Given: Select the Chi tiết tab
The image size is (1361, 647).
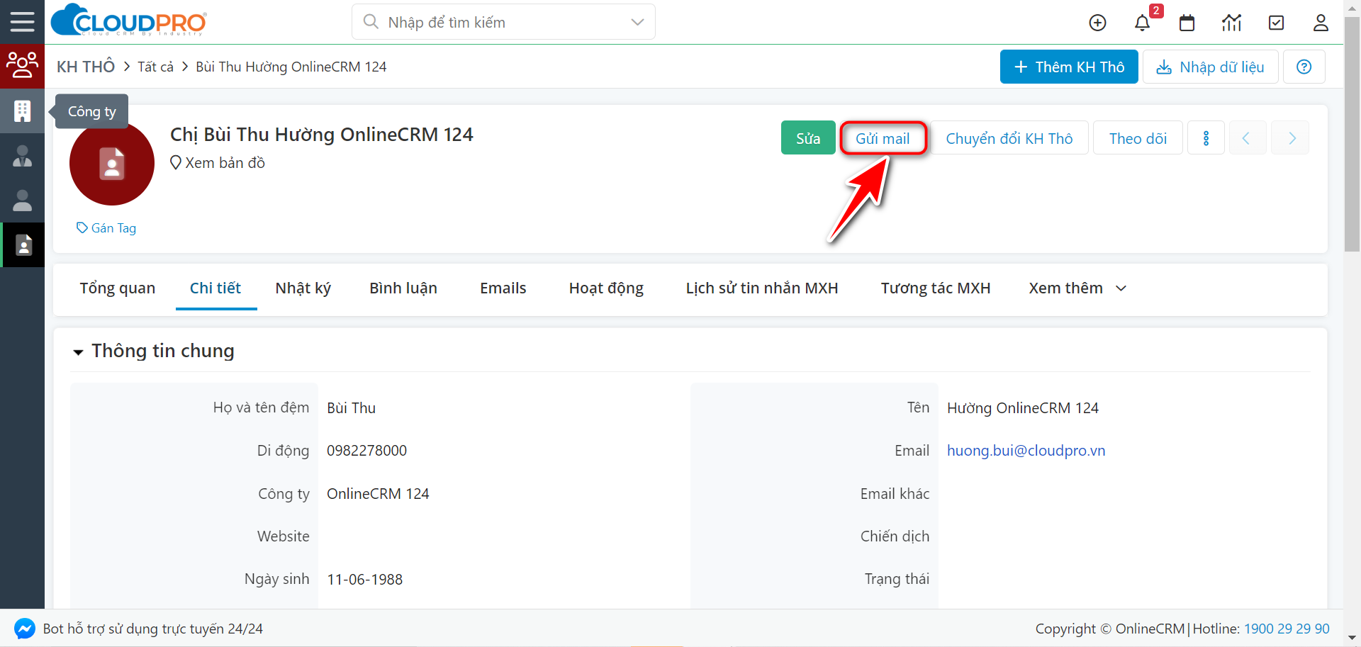Looking at the screenshot, I should tap(215, 288).
